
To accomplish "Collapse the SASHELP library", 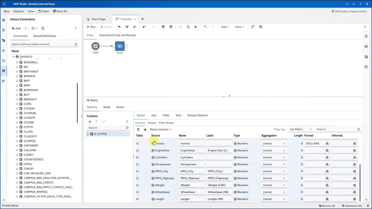I will coord(13,57).
